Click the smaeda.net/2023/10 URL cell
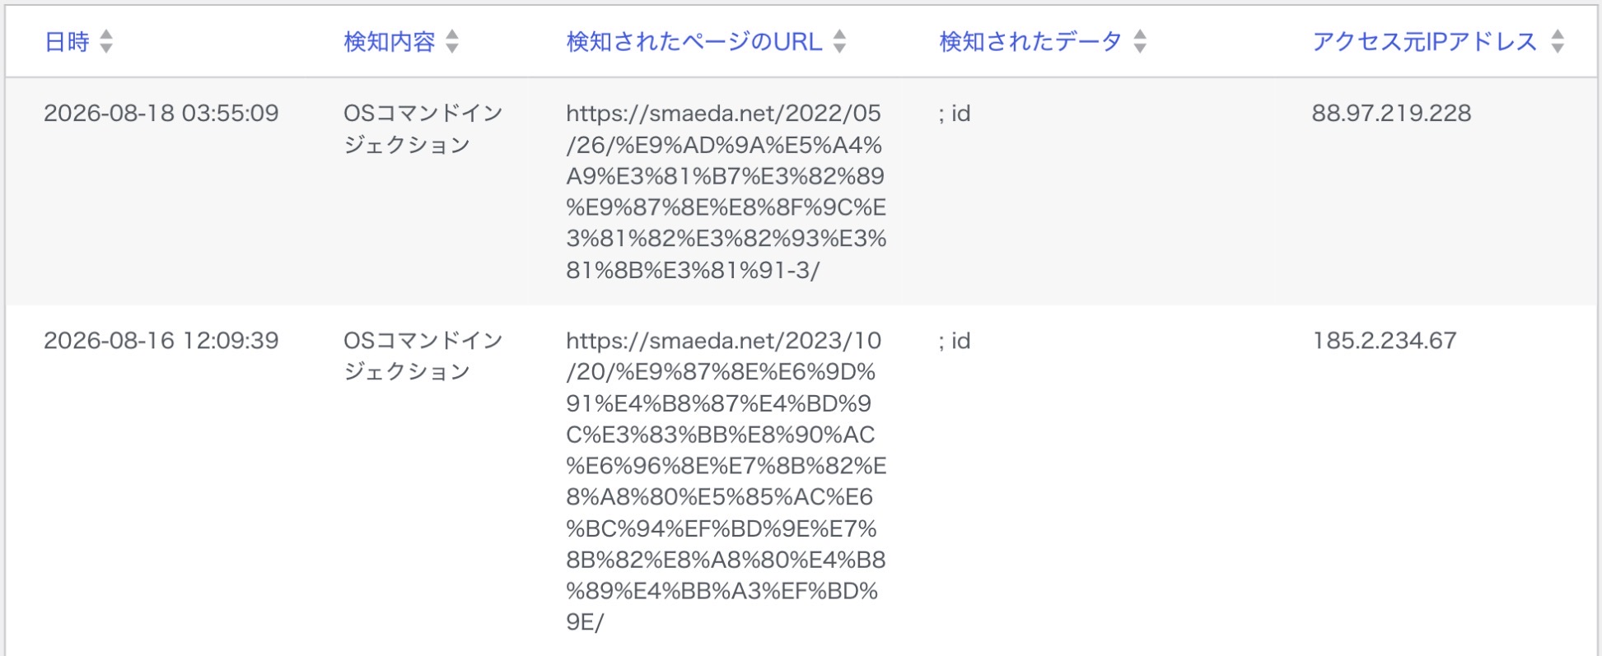Viewport: 1602px width, 656px height. pos(726,482)
